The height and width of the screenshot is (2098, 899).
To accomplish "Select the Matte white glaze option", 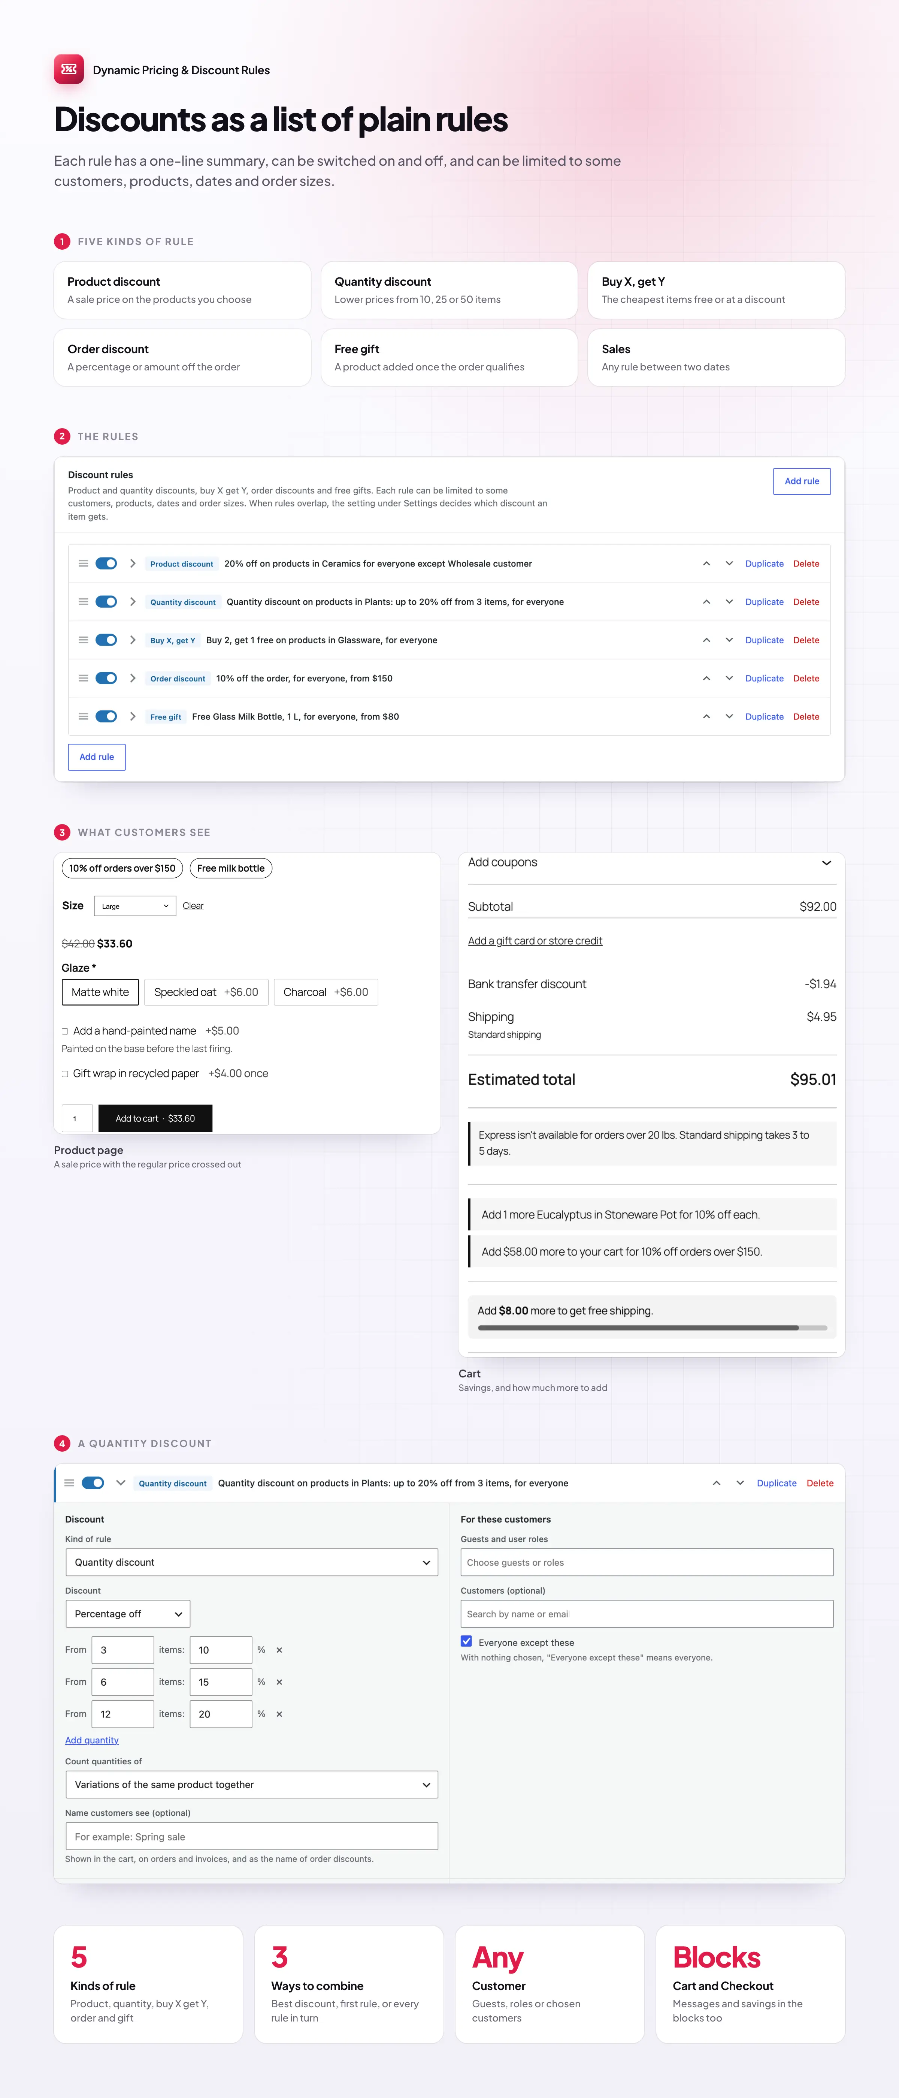I will pos(100,992).
